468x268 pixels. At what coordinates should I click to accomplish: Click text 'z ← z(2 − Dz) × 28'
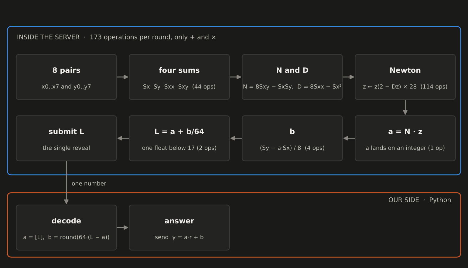(x=390, y=87)
